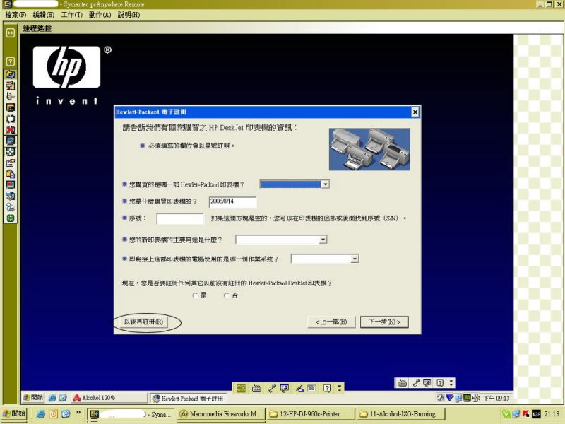The image size is (565, 424).
Task: Click the red-screen monitor sidebar icon
Action: [11, 185]
